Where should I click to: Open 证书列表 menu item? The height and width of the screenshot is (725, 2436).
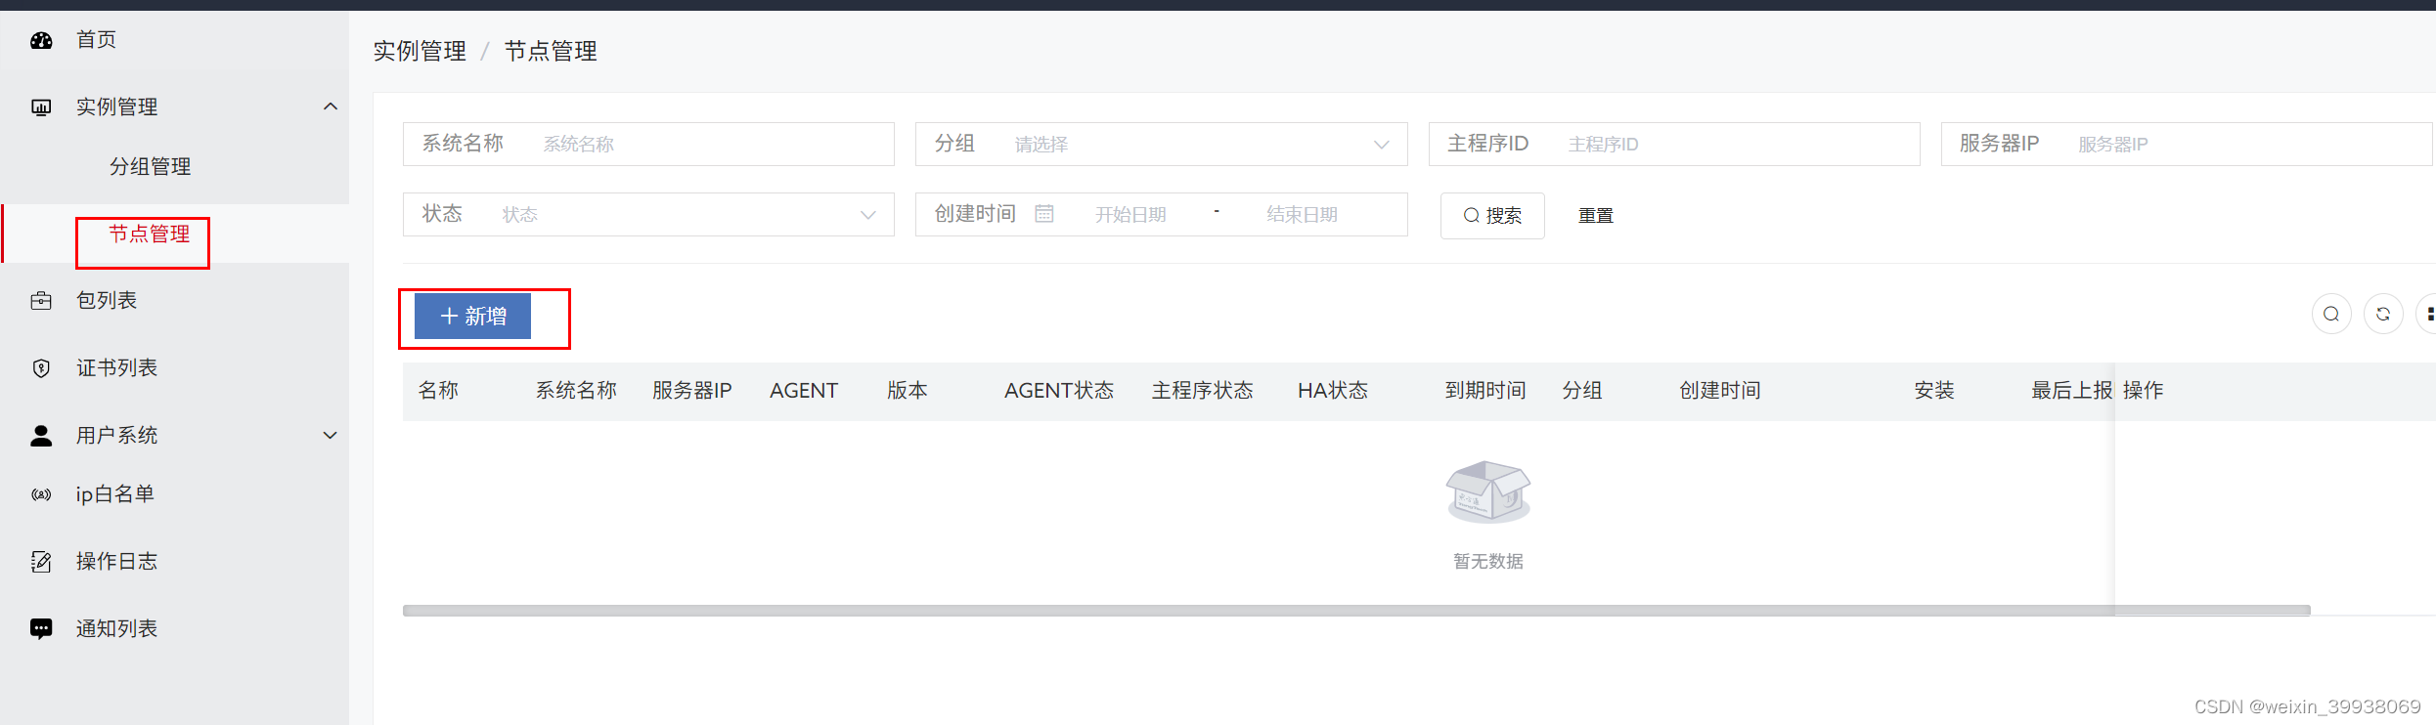[117, 368]
